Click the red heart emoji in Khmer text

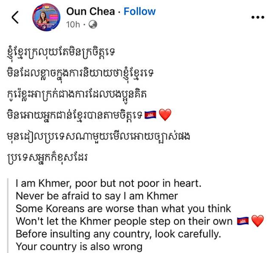(165, 115)
